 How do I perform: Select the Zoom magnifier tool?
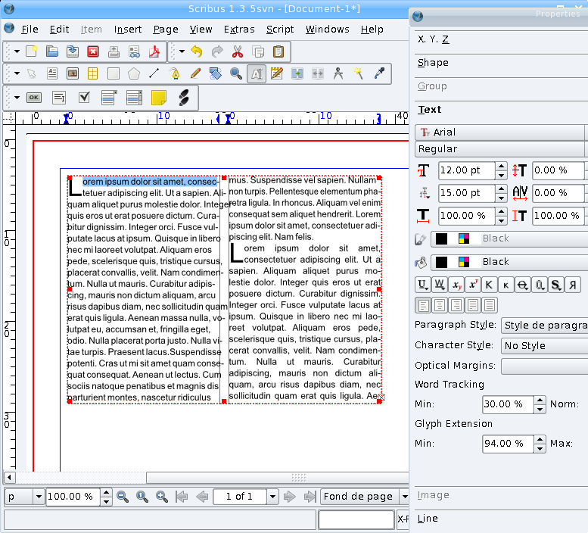click(x=236, y=74)
